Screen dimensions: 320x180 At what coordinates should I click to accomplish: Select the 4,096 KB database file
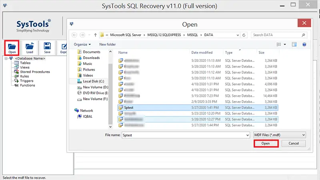[198, 84]
